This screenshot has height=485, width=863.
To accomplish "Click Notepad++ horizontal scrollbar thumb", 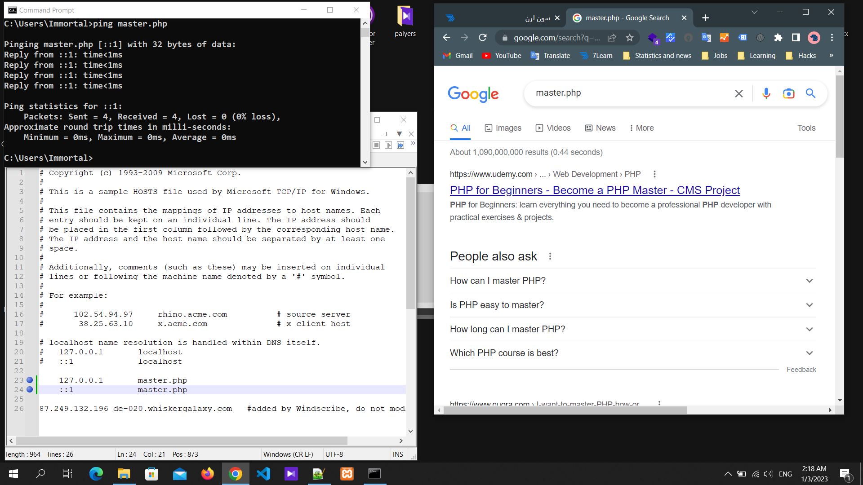I will click(182, 441).
